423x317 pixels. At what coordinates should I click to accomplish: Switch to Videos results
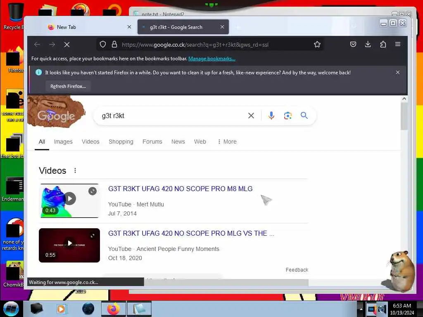(x=90, y=142)
